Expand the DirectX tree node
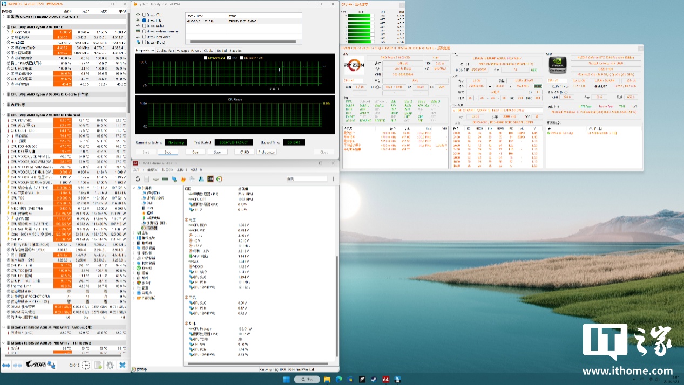 (135, 267)
